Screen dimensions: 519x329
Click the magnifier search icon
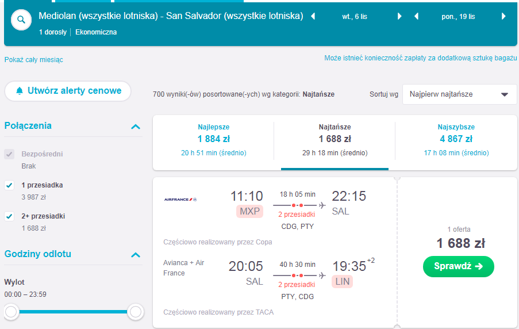[x=21, y=20]
